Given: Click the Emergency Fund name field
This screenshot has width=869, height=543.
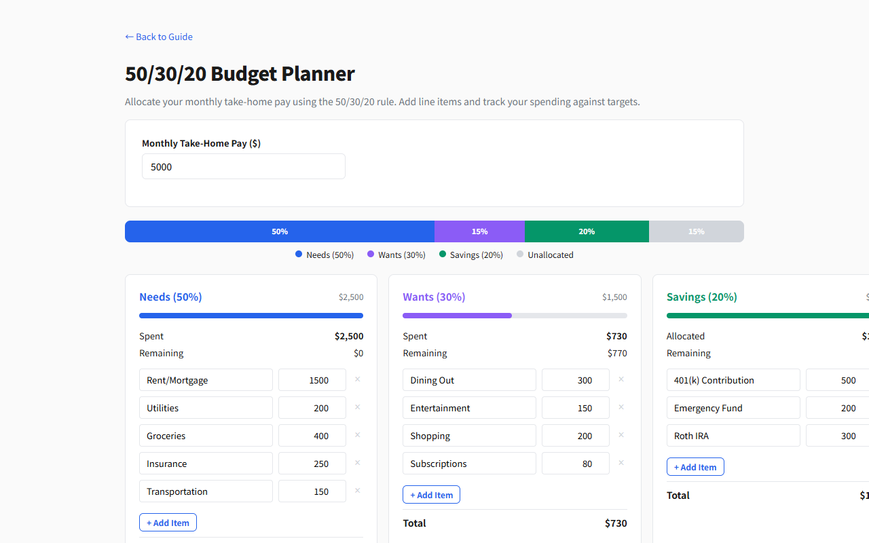Looking at the screenshot, I should [733, 407].
